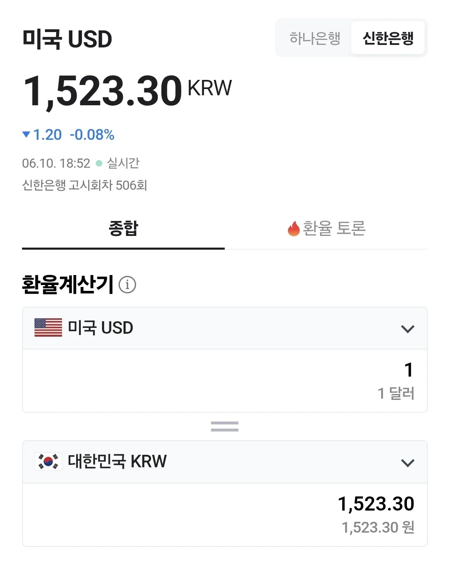Image resolution: width=449 pixels, height=563 pixels.
Task: Click the info icon beside 환율계산기
Action: [x=127, y=285]
